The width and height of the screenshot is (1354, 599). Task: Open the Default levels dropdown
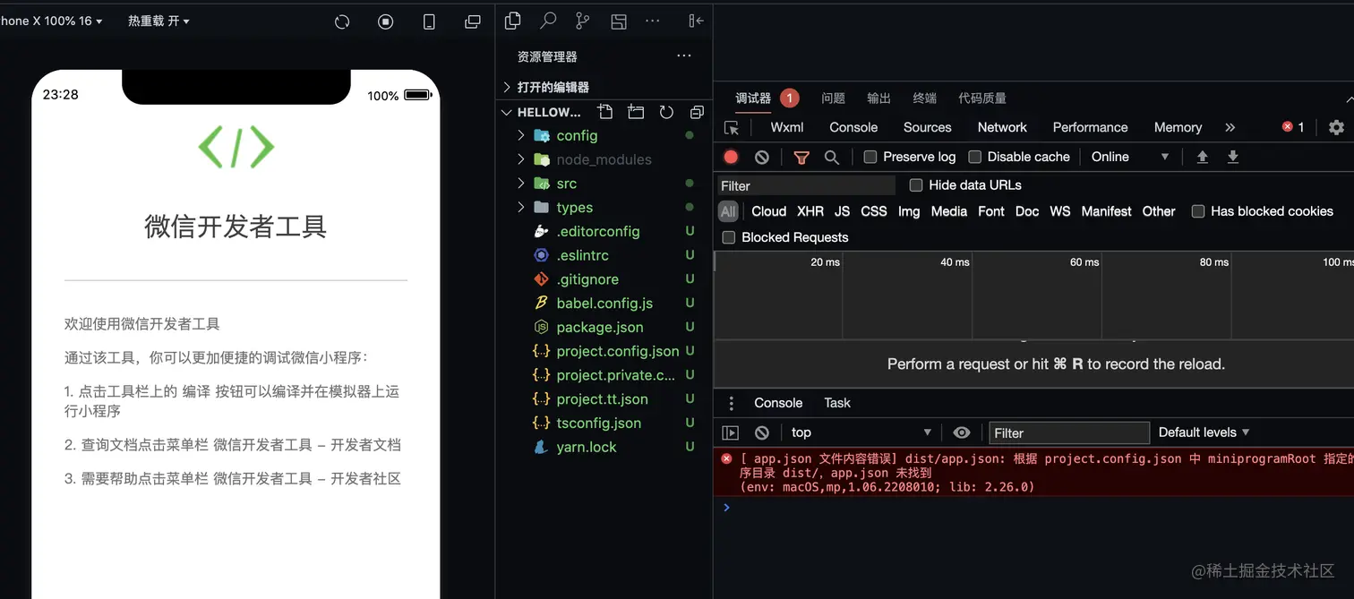1204,432
